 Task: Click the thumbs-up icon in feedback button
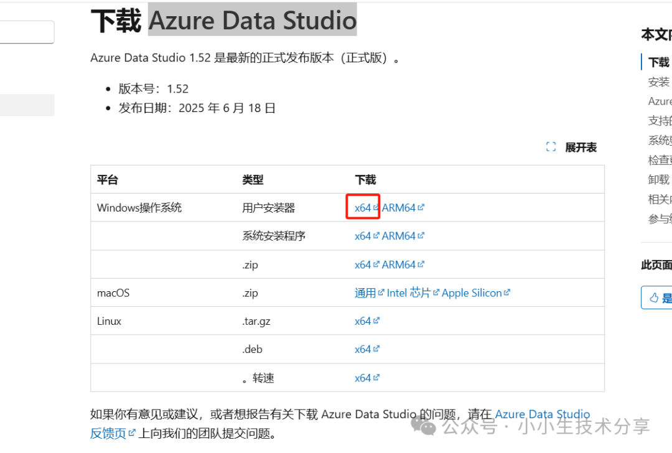point(653,298)
